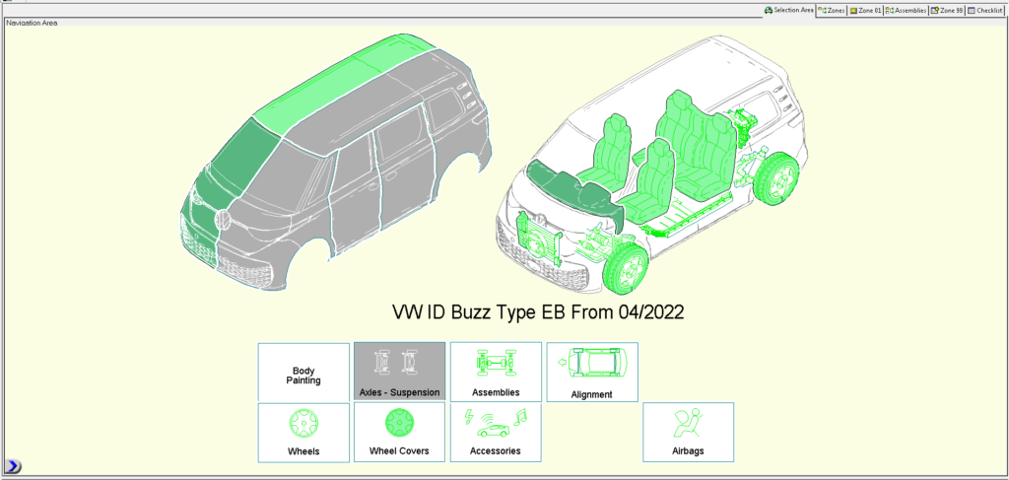Screen dimensions: 1009x480
Task: Select the Selection Area tab
Action: click(788, 10)
